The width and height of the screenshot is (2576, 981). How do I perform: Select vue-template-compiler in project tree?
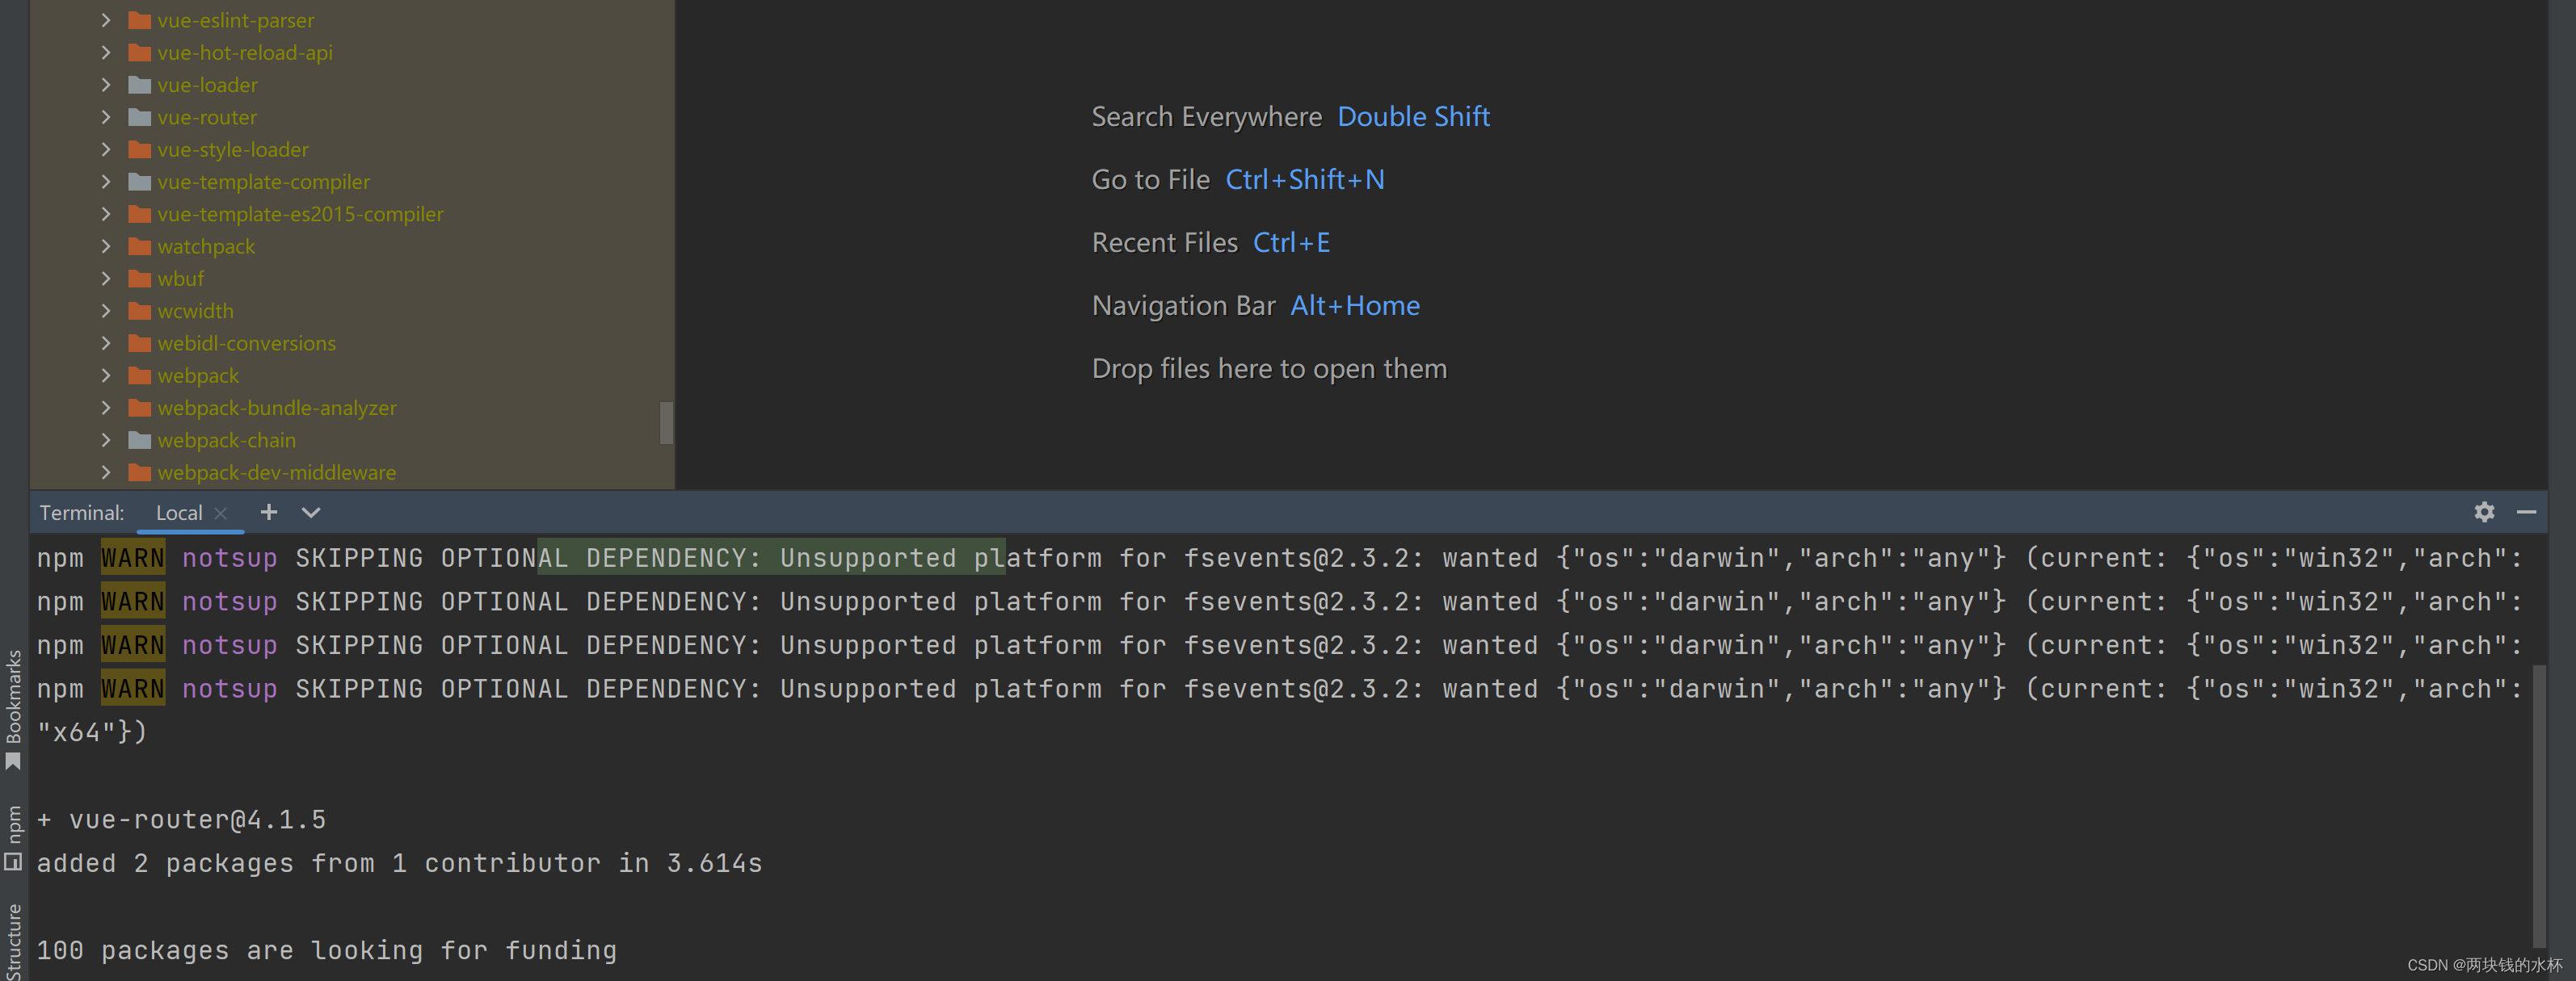pos(263,182)
